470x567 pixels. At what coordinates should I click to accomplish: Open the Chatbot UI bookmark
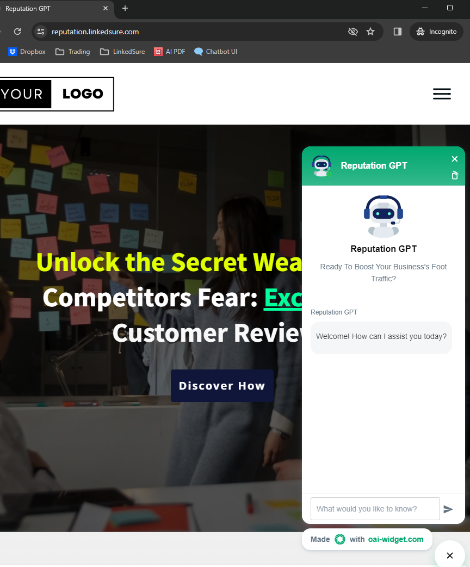216,52
